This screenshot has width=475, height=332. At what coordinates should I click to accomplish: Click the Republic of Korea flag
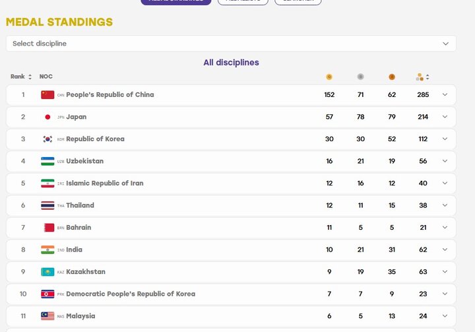point(47,139)
